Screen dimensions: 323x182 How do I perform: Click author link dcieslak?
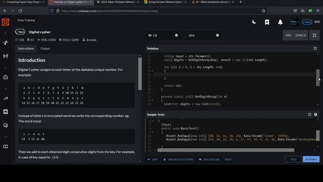pos(91,40)
